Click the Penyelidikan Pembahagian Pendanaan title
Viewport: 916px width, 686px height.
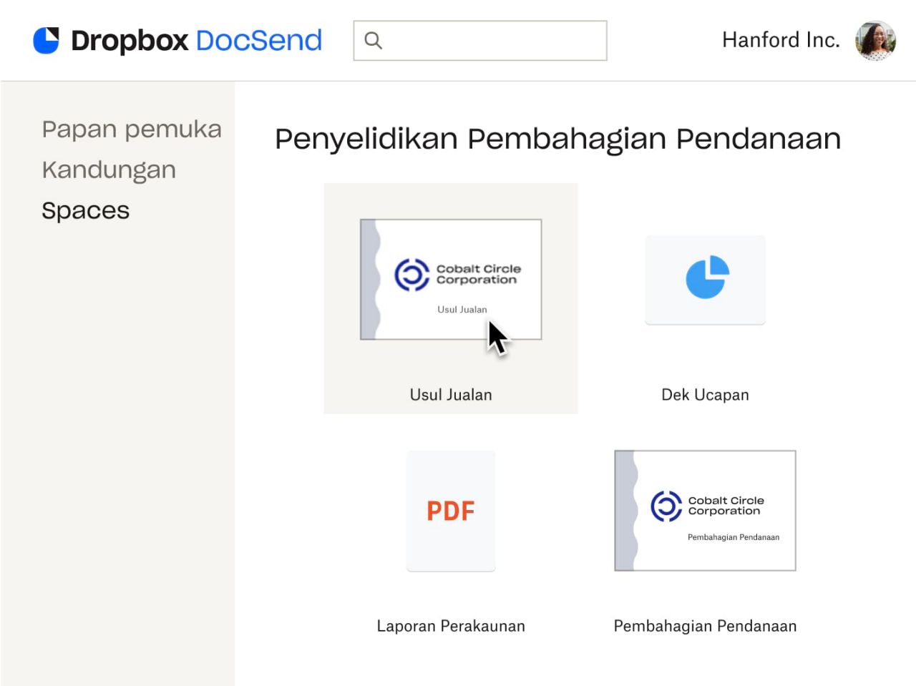pyautogui.click(x=557, y=138)
